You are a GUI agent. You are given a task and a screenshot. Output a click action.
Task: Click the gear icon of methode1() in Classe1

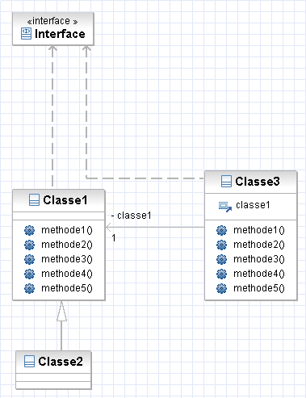click(29, 230)
